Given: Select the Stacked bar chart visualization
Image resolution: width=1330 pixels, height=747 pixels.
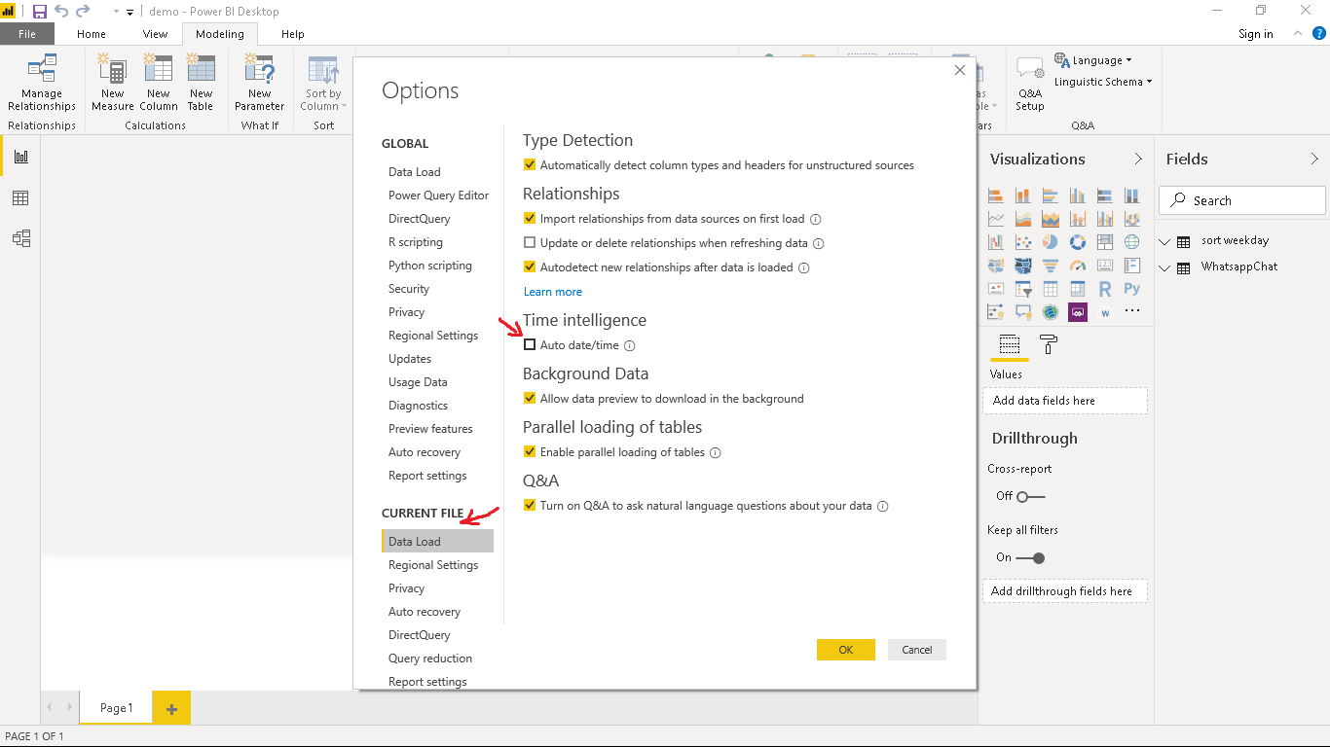Looking at the screenshot, I should [x=995, y=196].
